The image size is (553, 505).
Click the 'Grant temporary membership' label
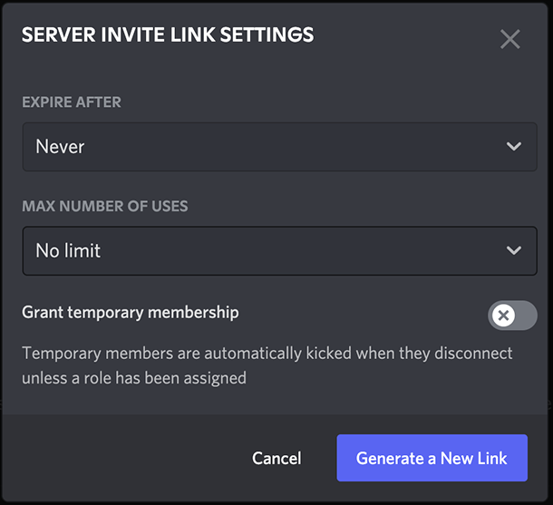(131, 313)
